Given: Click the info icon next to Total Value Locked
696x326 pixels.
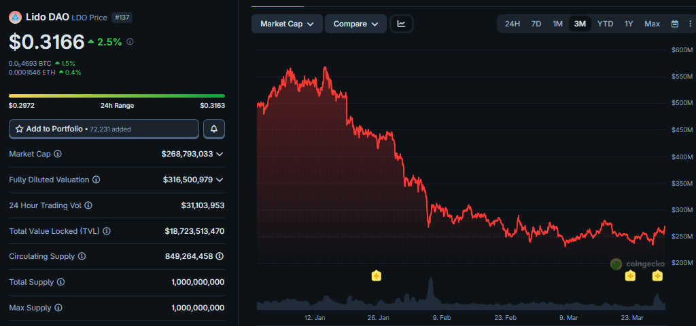Looking at the screenshot, I should 107,231.
